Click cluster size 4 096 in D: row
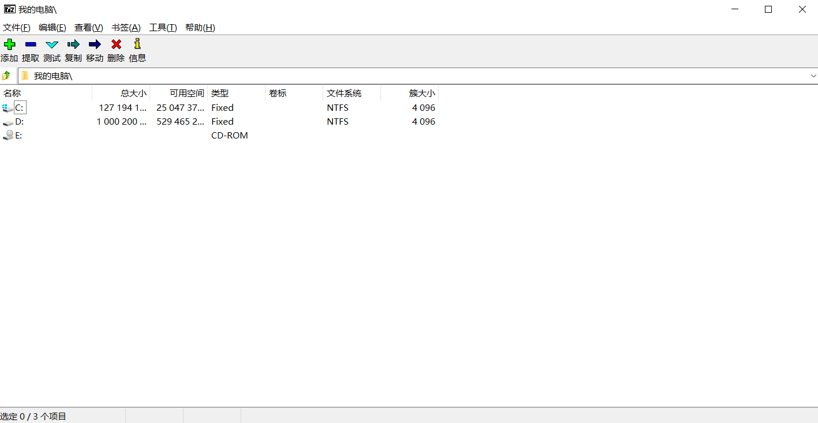818x423 pixels. pos(424,122)
